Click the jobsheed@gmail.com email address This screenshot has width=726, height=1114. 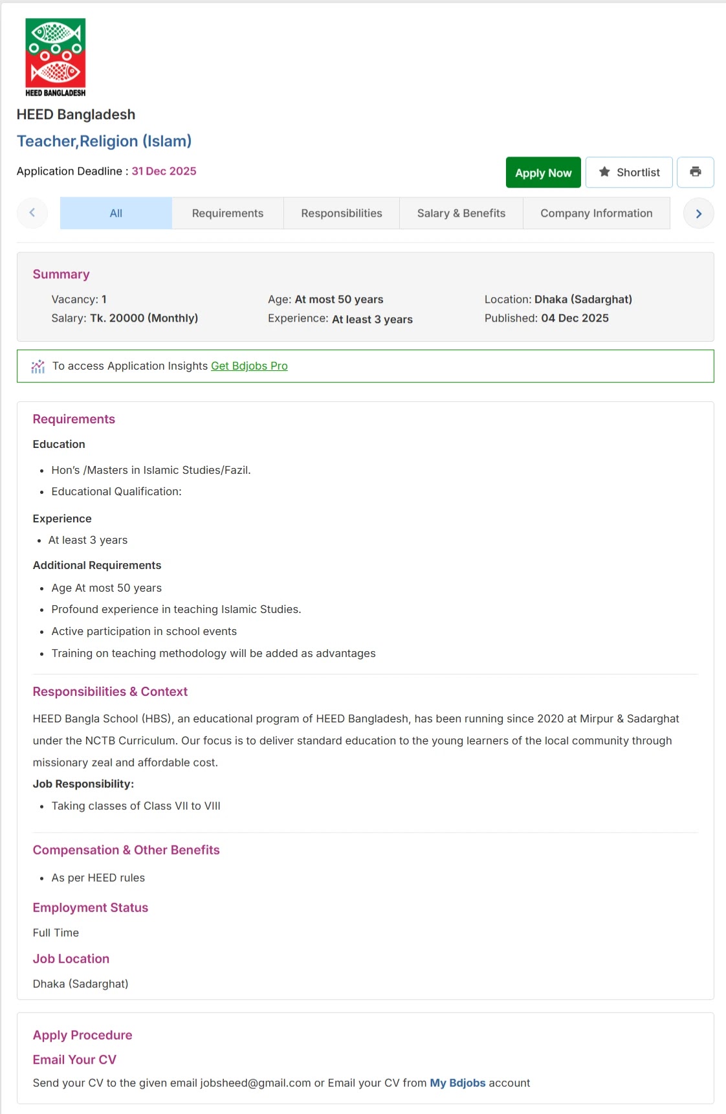click(256, 1083)
